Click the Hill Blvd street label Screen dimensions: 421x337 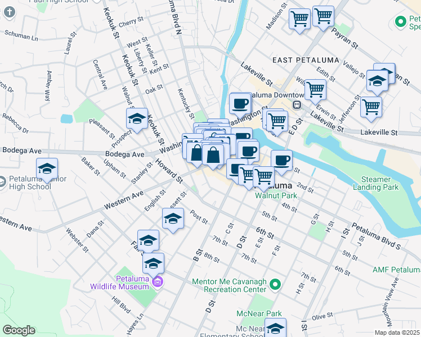point(121,305)
